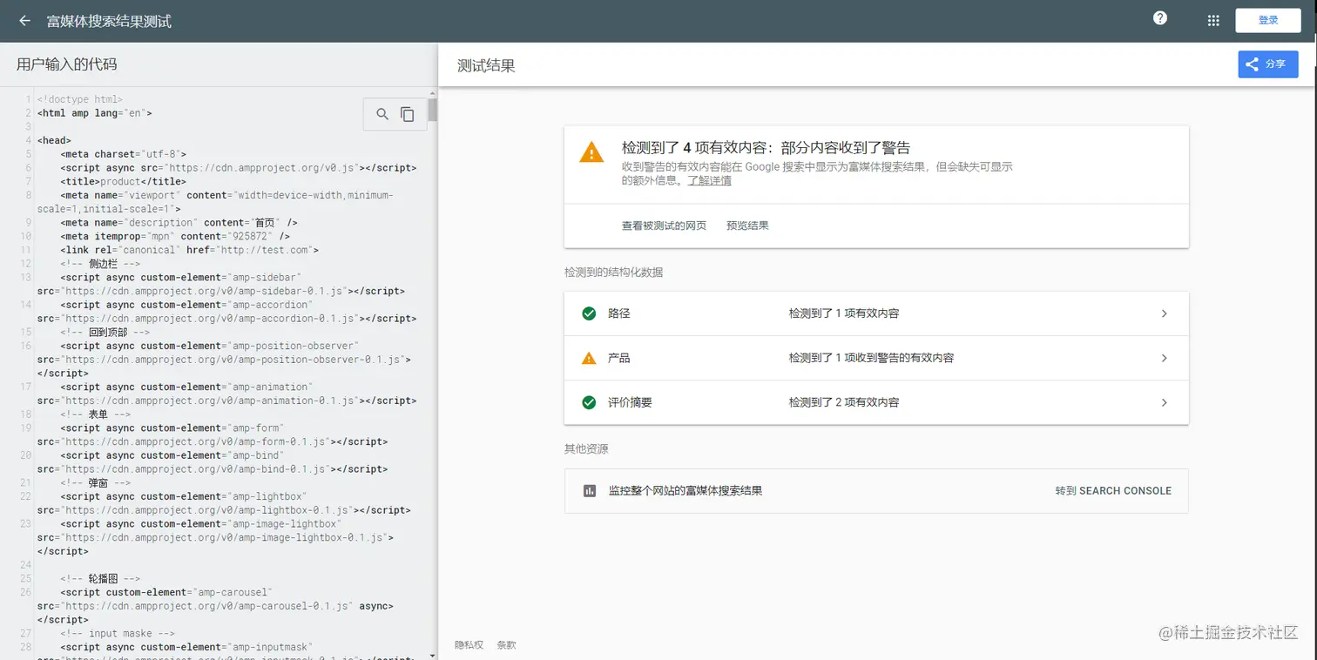Select the 路径 structured data label

[x=618, y=313]
